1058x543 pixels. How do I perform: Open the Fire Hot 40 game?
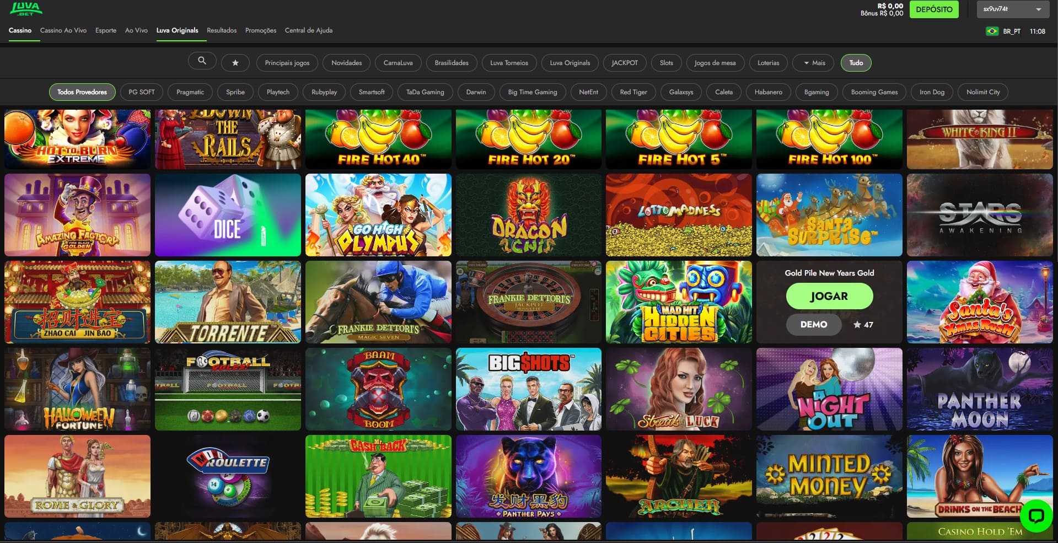(x=378, y=139)
